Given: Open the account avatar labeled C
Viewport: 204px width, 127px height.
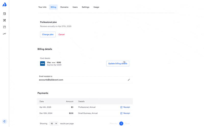Looking at the screenshot, I should [5, 121].
